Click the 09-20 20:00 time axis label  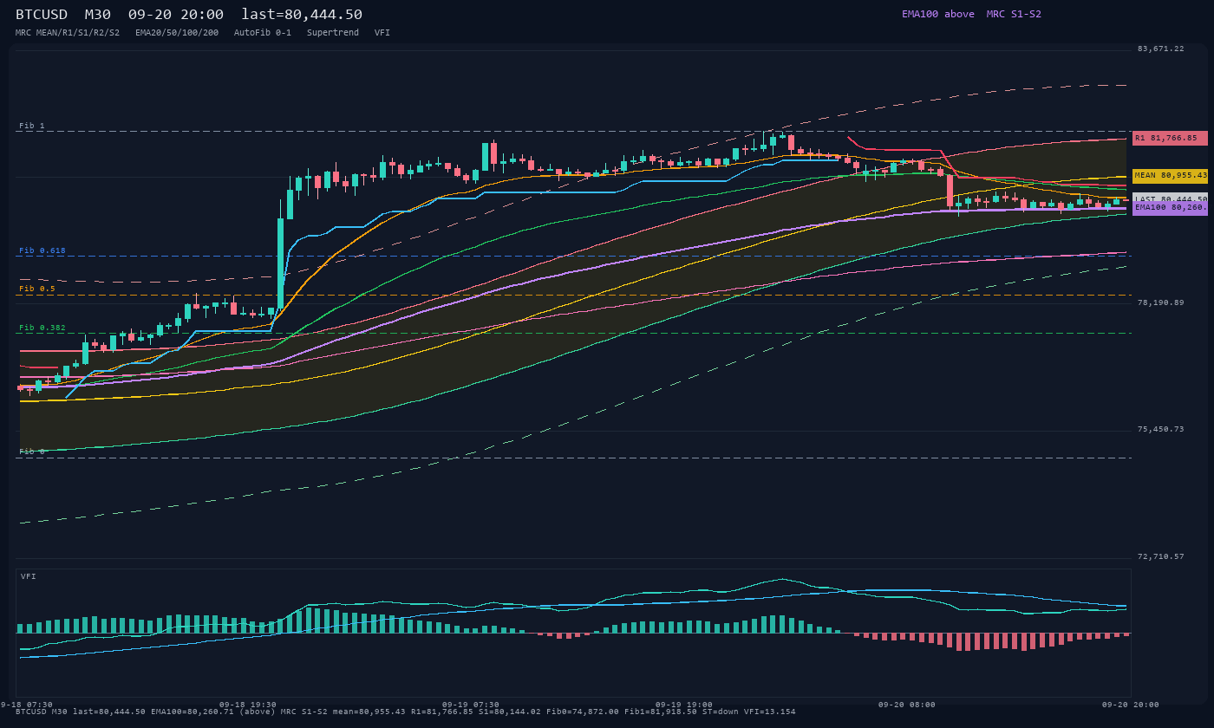pyautogui.click(x=1130, y=705)
